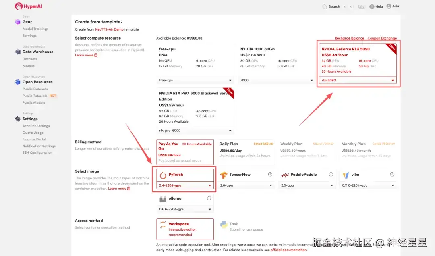This screenshot has width=435, height=256.
Task: Open the H100 version dropdown
Action: click(x=276, y=80)
